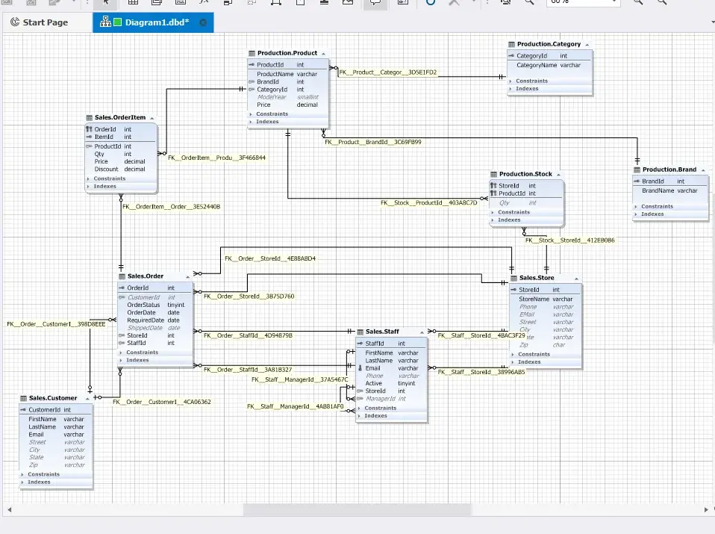
Task: Collapse the Sales.Order table with header arrow
Action: click(x=187, y=277)
